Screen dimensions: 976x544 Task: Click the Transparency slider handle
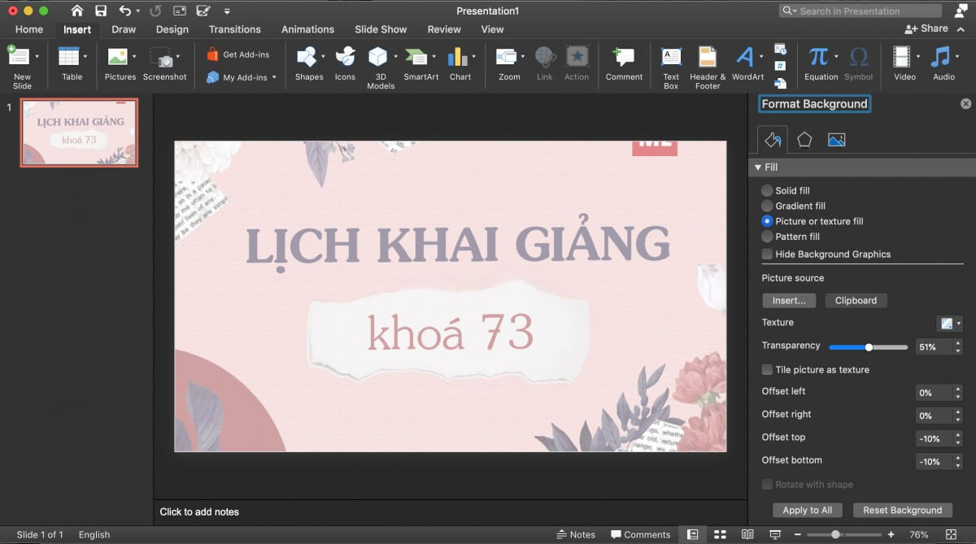[x=869, y=347]
